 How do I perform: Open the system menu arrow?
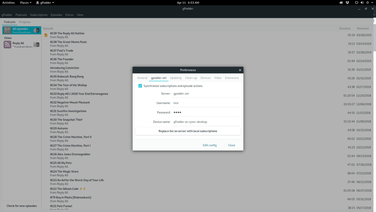pos(373,3)
